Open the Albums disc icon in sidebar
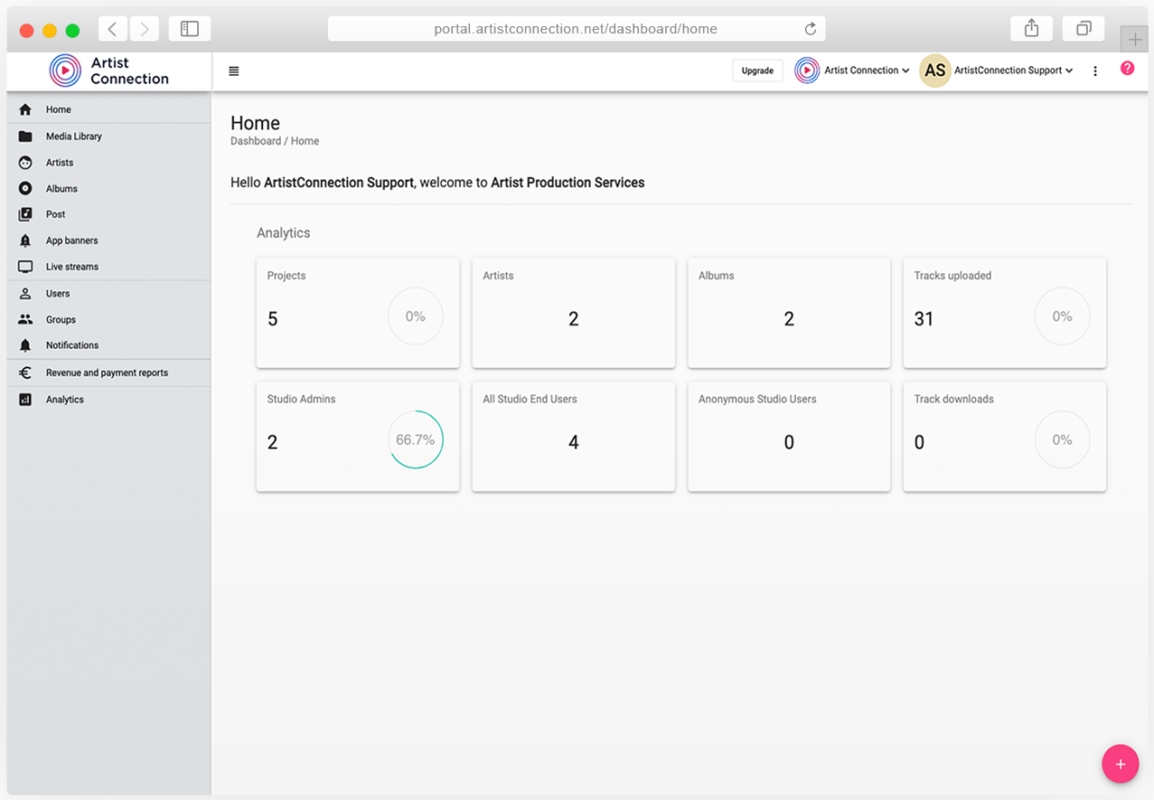This screenshot has width=1154, height=800. (x=25, y=189)
